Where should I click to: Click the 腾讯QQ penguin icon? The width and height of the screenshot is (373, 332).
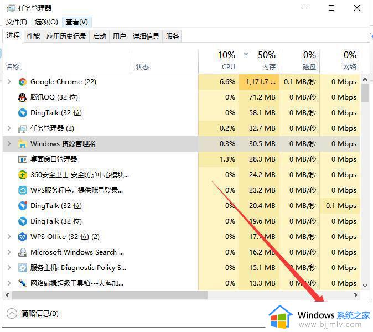point(22,97)
